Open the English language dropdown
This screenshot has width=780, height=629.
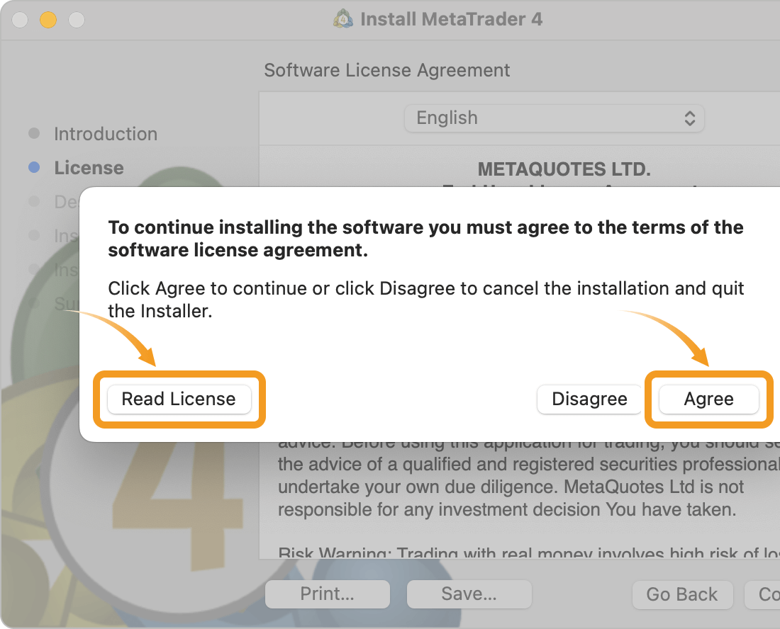coord(555,118)
